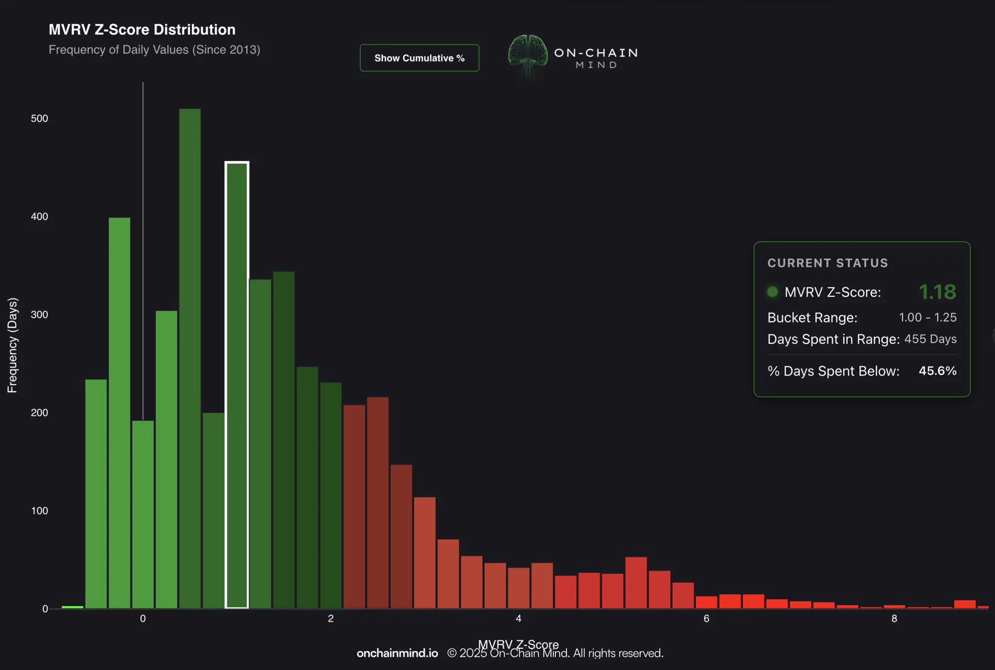Image resolution: width=995 pixels, height=670 pixels.
Task: Click the Current Status panel heading
Action: (827, 263)
